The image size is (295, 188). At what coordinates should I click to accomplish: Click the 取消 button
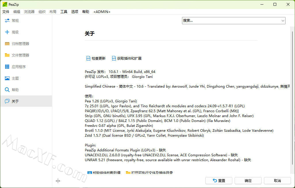[277, 181]
